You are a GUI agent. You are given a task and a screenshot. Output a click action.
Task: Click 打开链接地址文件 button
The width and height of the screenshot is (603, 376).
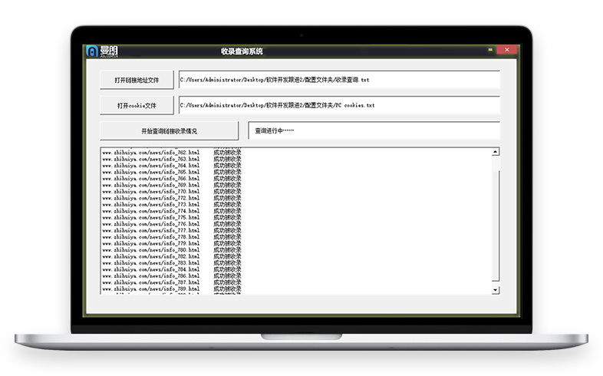coord(137,80)
